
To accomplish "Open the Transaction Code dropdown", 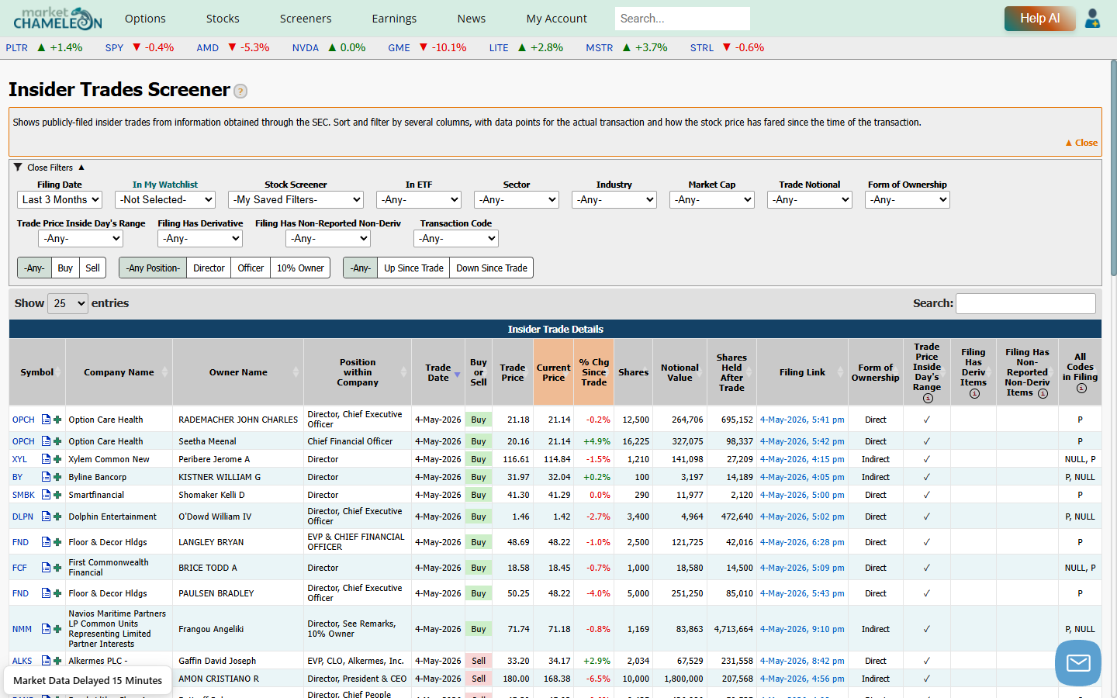I will click(456, 238).
